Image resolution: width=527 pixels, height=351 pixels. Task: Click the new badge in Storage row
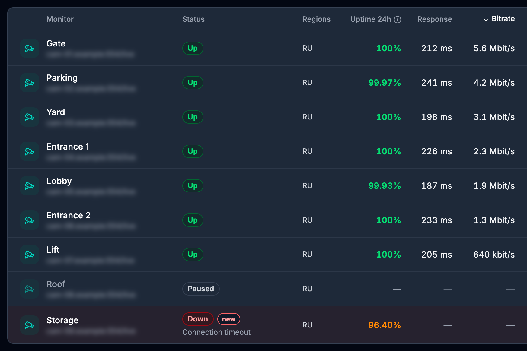click(x=228, y=319)
